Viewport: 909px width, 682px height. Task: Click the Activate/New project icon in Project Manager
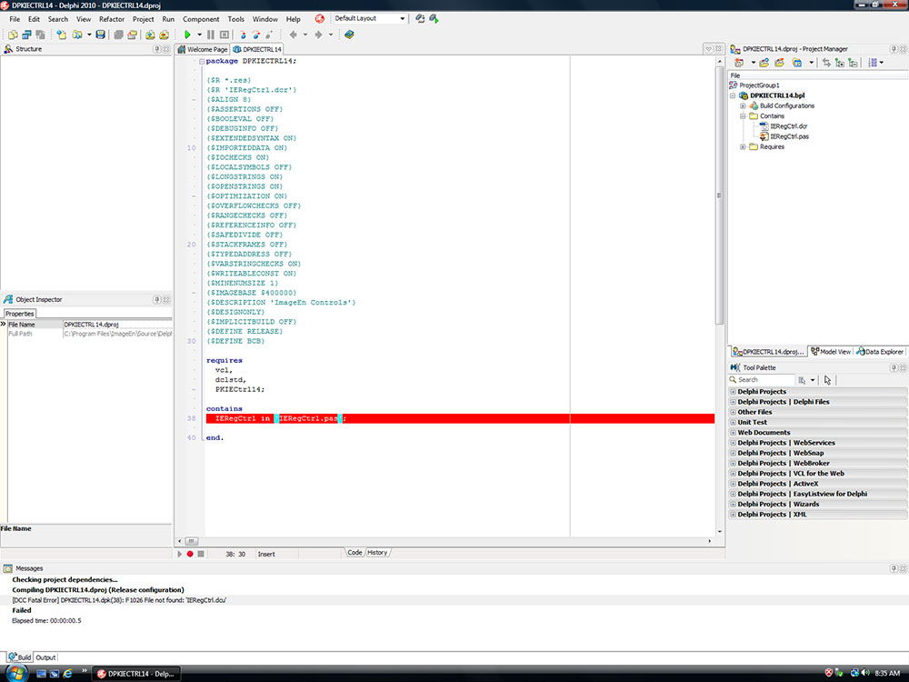[x=739, y=63]
